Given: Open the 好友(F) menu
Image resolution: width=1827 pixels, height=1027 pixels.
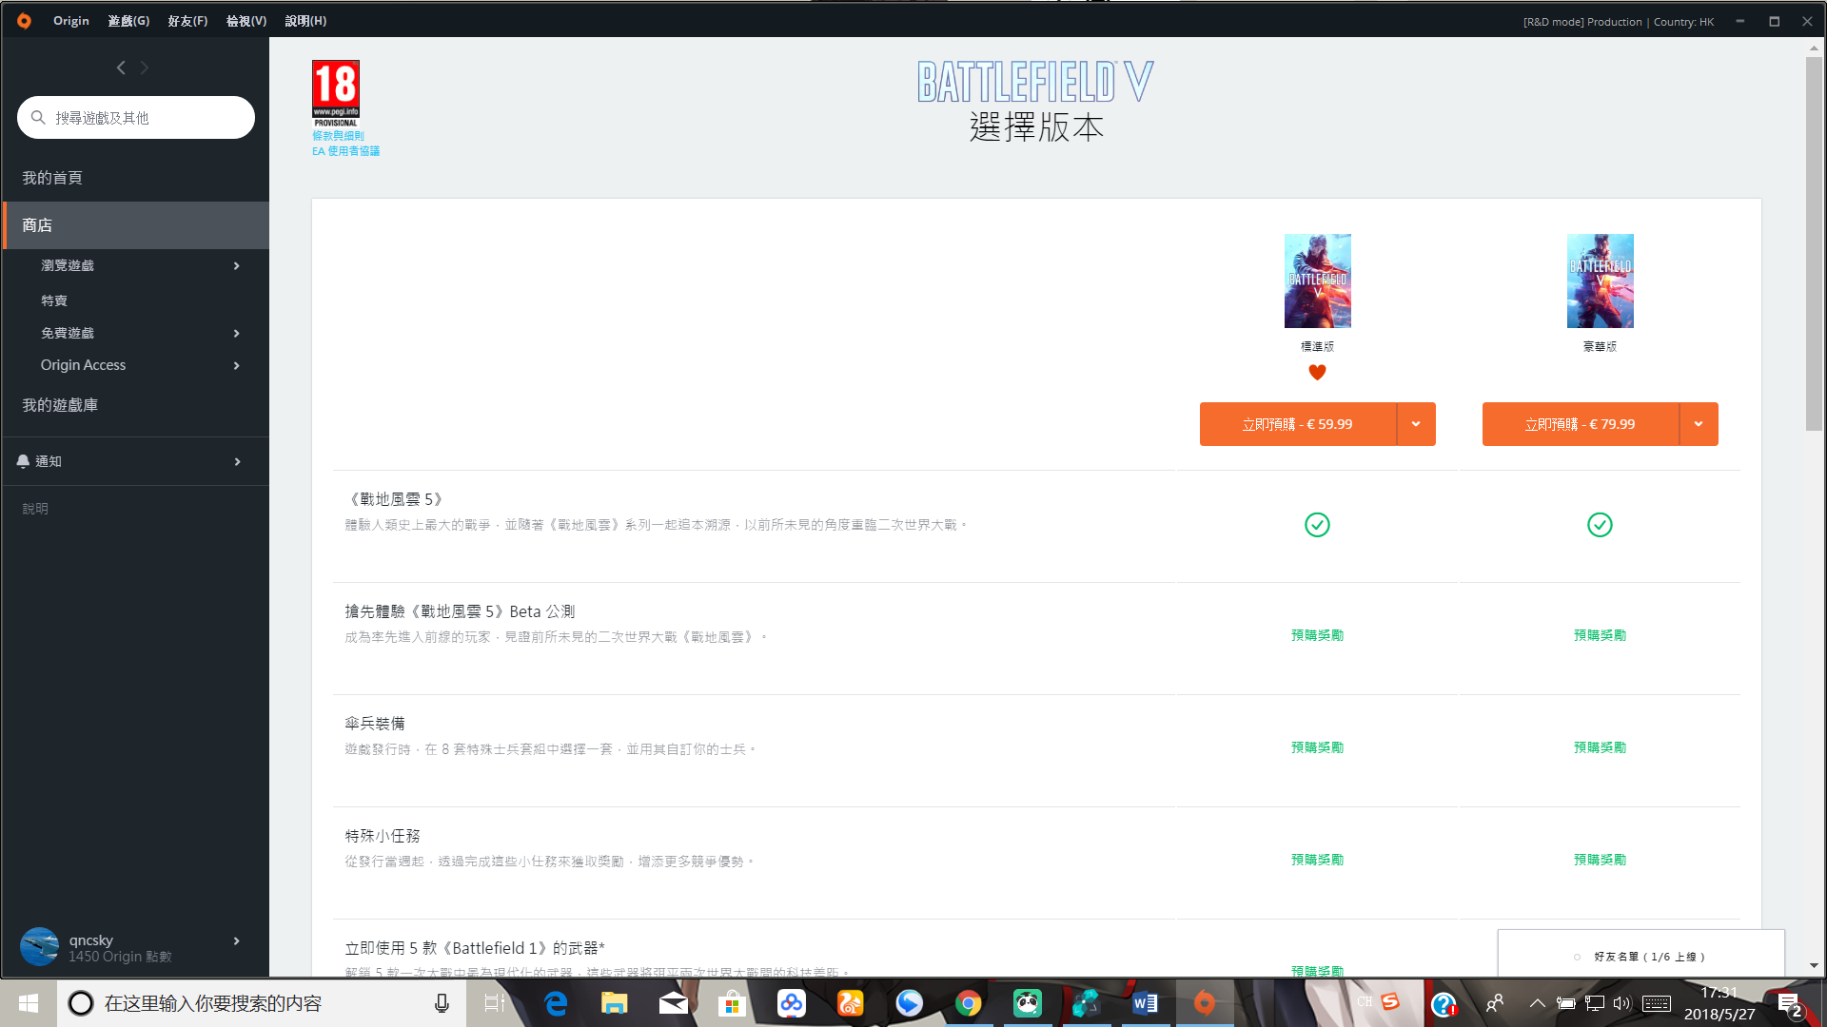Looking at the screenshot, I should (187, 21).
